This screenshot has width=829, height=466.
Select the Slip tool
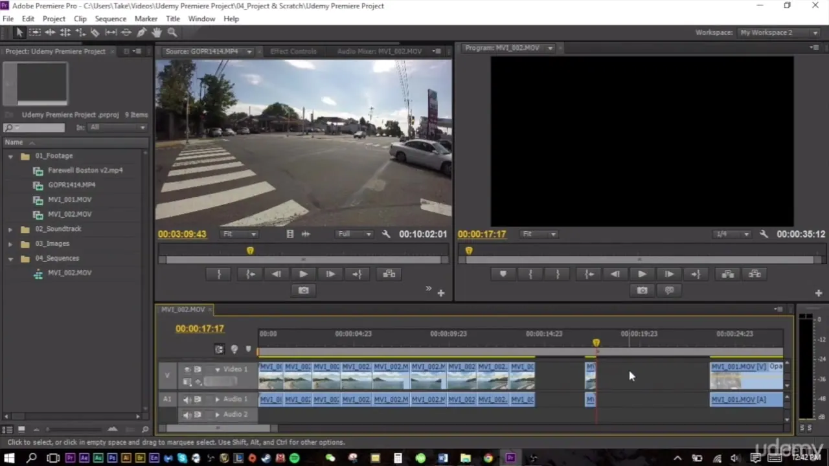(111, 32)
